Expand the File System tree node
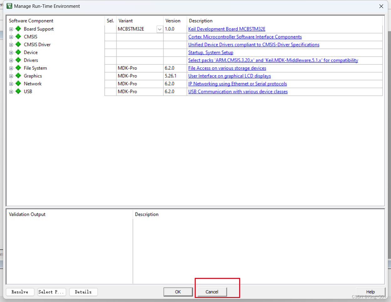This screenshot has height=302, width=391. click(11, 68)
